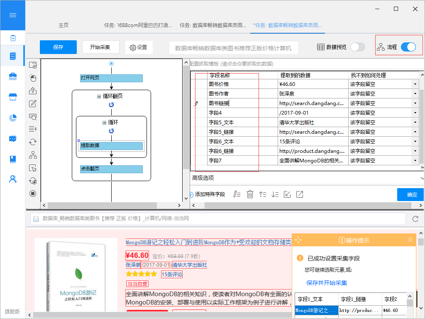The width and height of the screenshot is (425, 319).
Task: Move selected field down with arrow icon
Action: [275, 194]
